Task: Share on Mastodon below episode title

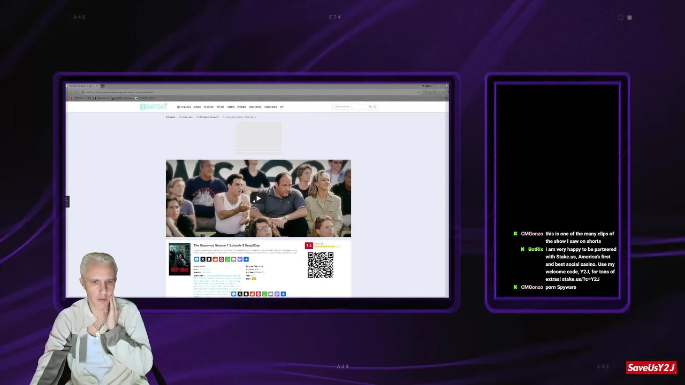Action: click(x=240, y=259)
